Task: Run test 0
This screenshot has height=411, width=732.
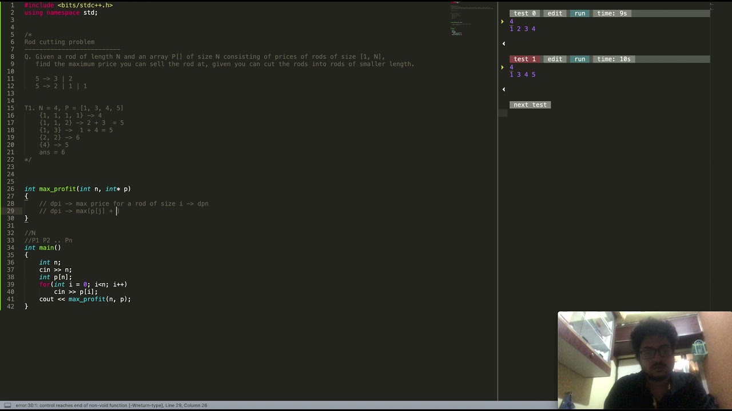Action: tap(580, 13)
